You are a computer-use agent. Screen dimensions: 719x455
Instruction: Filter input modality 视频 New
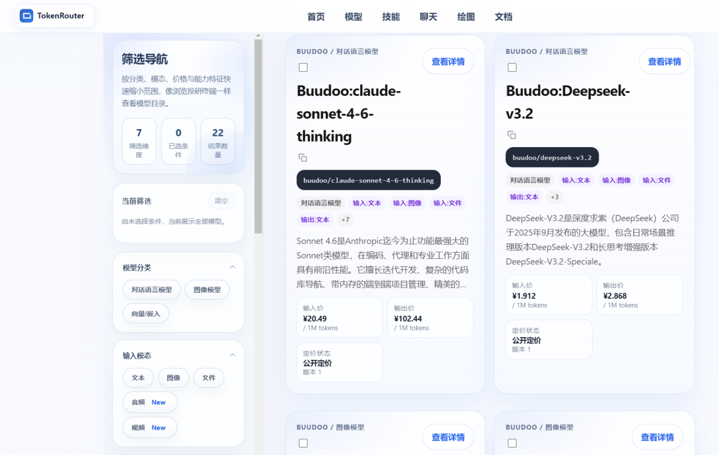[x=150, y=428]
